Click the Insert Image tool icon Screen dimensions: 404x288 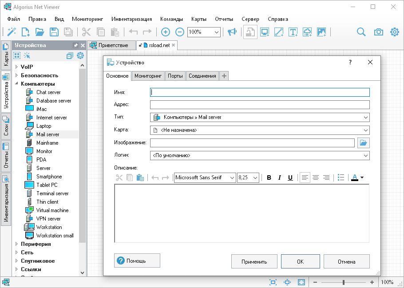tap(321, 32)
